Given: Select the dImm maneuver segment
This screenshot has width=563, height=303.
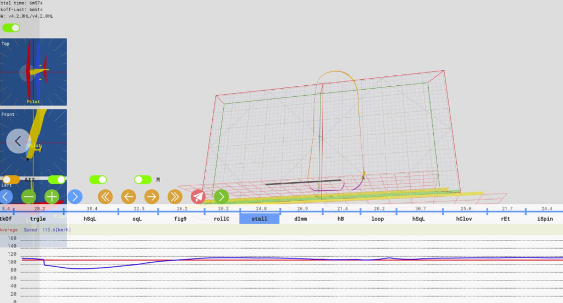Looking at the screenshot, I should tap(301, 219).
